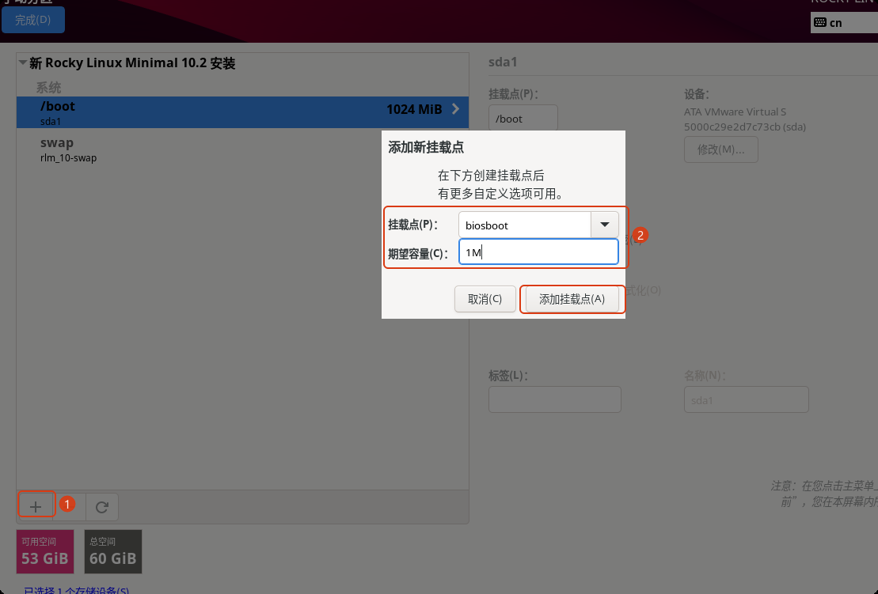878x594 pixels.
Task: Click the desired capacity input field
Action: (538, 252)
